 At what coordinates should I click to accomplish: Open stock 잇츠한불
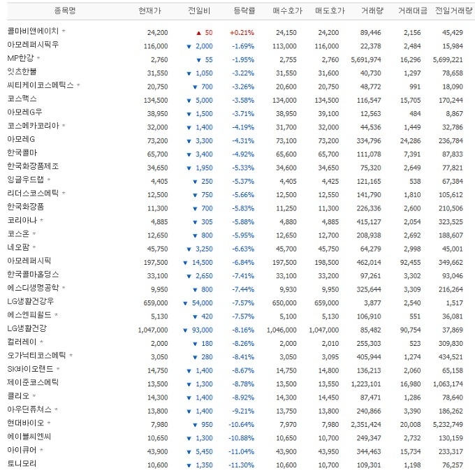(x=22, y=71)
